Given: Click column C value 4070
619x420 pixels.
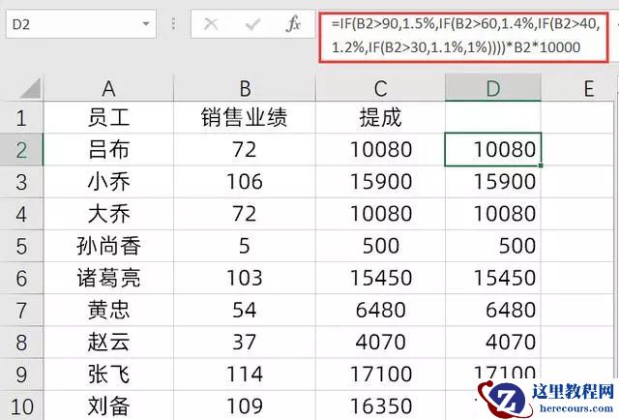Looking at the screenshot, I should (x=380, y=342).
